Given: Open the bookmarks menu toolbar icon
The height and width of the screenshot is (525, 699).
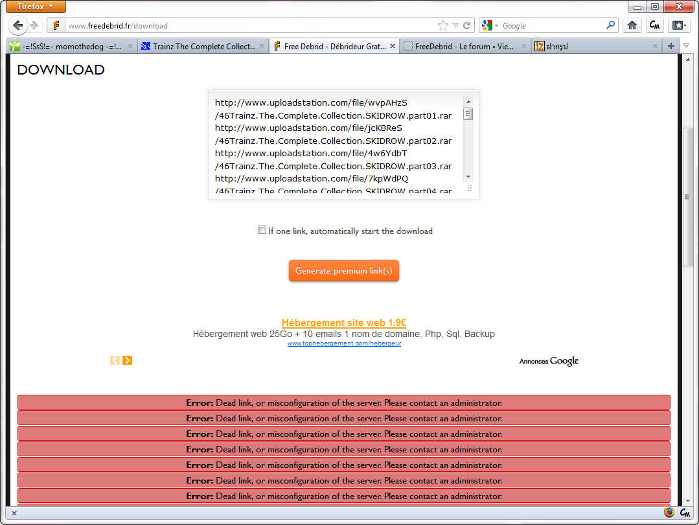Looking at the screenshot, I should click(x=678, y=25).
